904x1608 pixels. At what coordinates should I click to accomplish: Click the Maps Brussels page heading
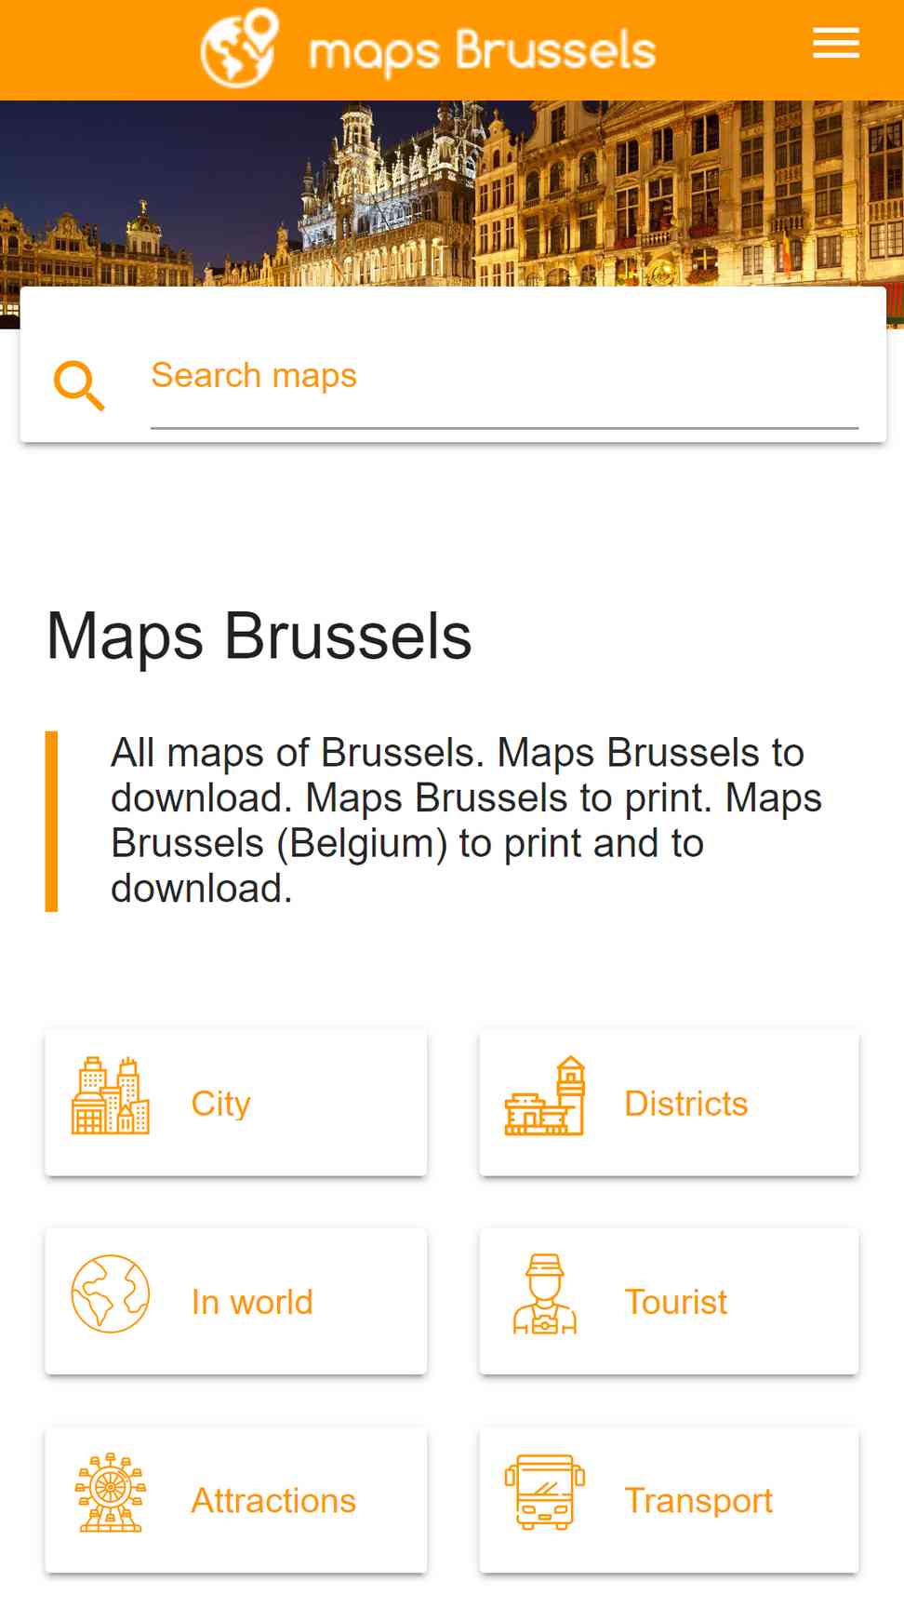(x=259, y=636)
